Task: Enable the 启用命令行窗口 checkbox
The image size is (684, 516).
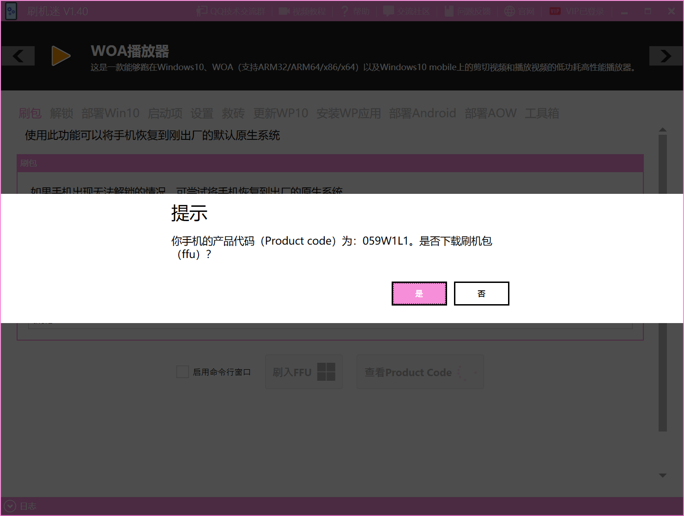Action: point(182,372)
